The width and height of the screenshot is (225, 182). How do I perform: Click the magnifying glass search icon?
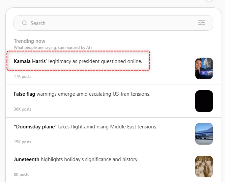tap(25, 23)
